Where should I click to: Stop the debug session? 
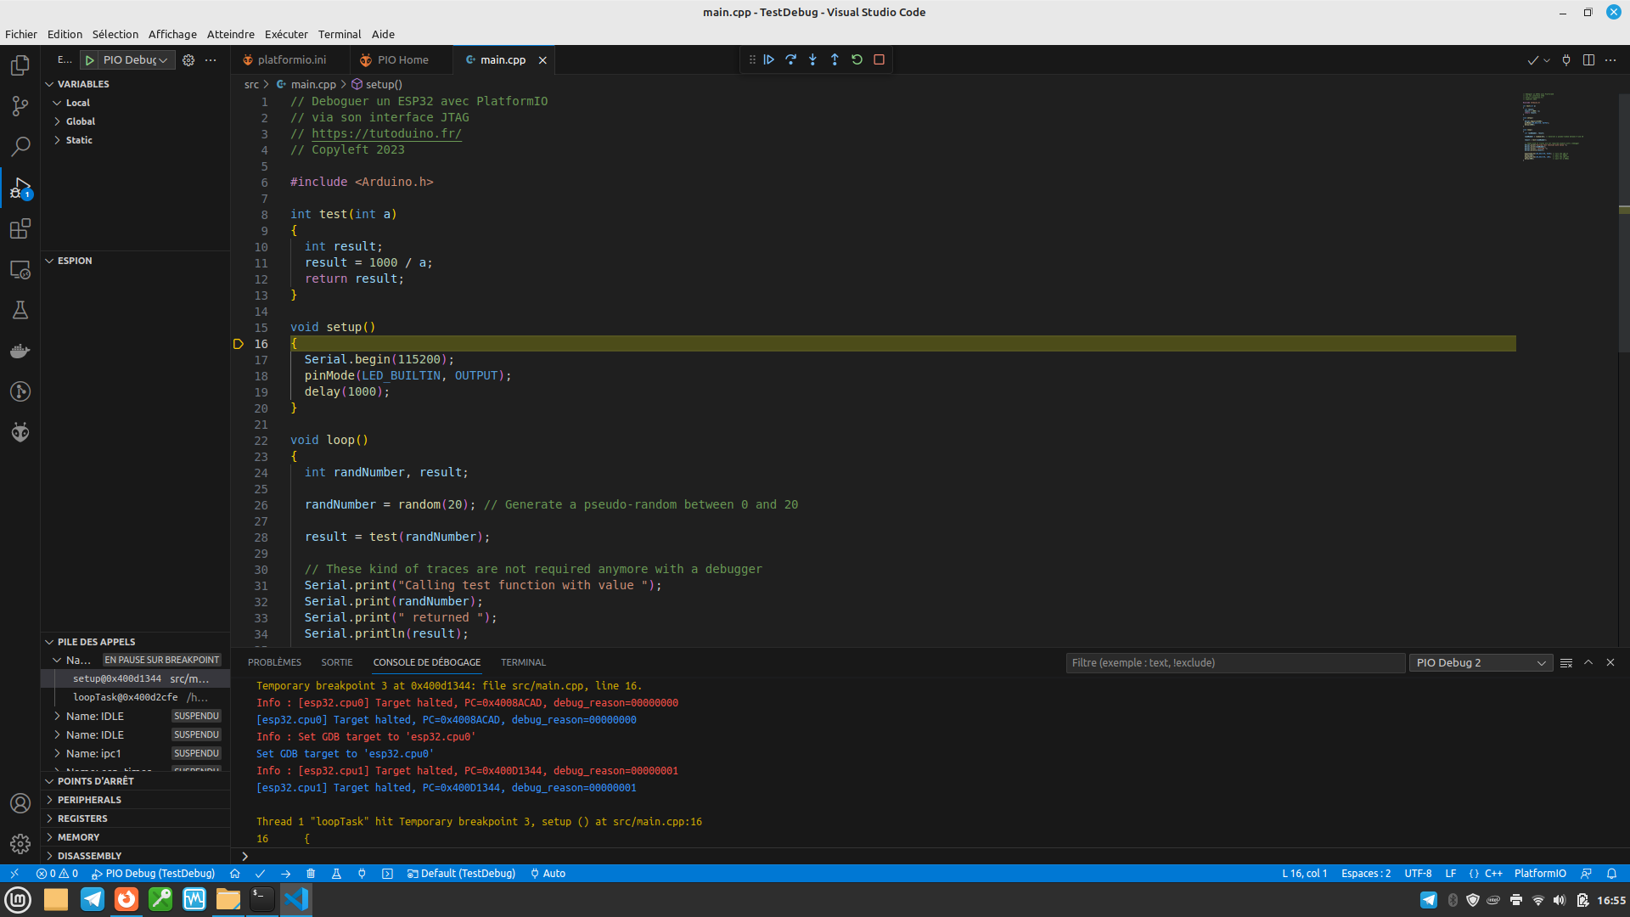[879, 59]
